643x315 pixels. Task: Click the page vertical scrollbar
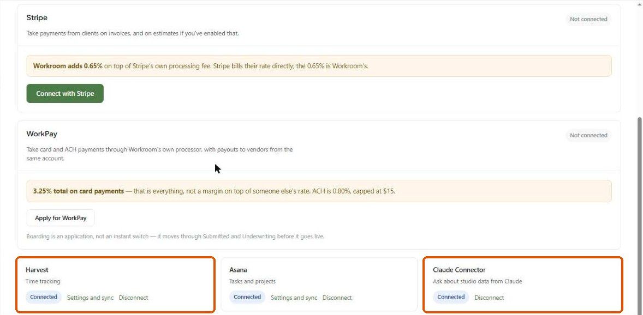640,215
